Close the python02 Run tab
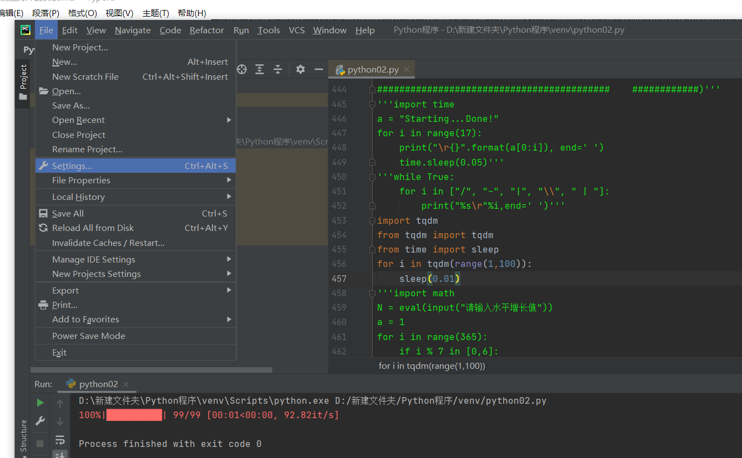742x458 pixels. (x=126, y=384)
